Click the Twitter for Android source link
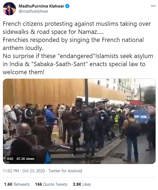The width and height of the screenshot is (158, 190). [x=65, y=171]
